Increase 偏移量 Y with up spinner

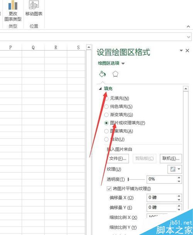click(x=179, y=206)
